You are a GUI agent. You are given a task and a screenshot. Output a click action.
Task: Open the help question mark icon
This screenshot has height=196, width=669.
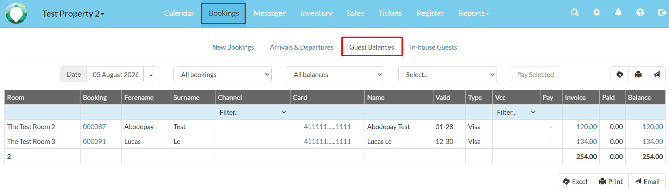pyautogui.click(x=640, y=13)
